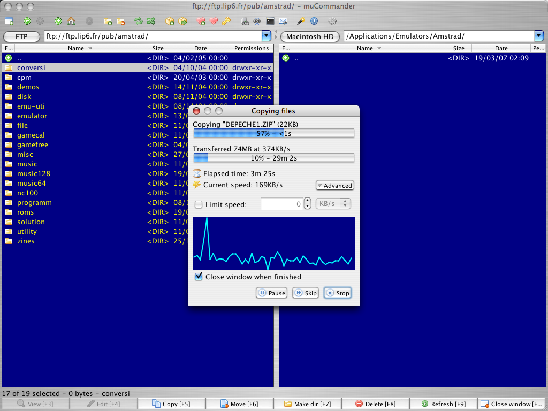Go back using the green arrow icon
The height and width of the screenshot is (411, 548).
click(27, 21)
